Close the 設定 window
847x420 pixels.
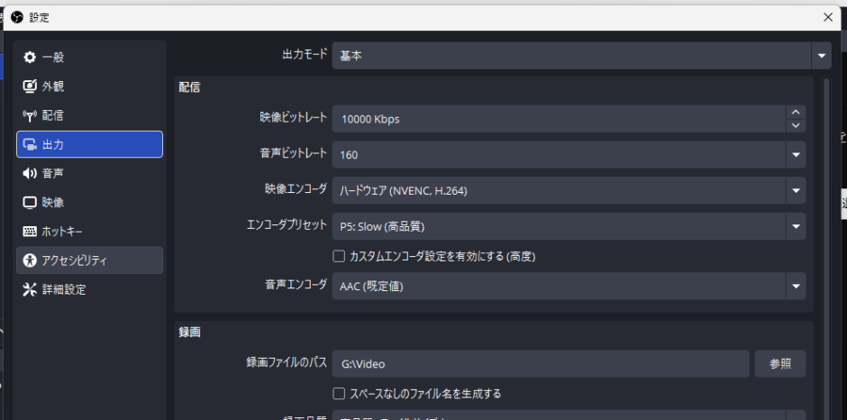point(827,17)
